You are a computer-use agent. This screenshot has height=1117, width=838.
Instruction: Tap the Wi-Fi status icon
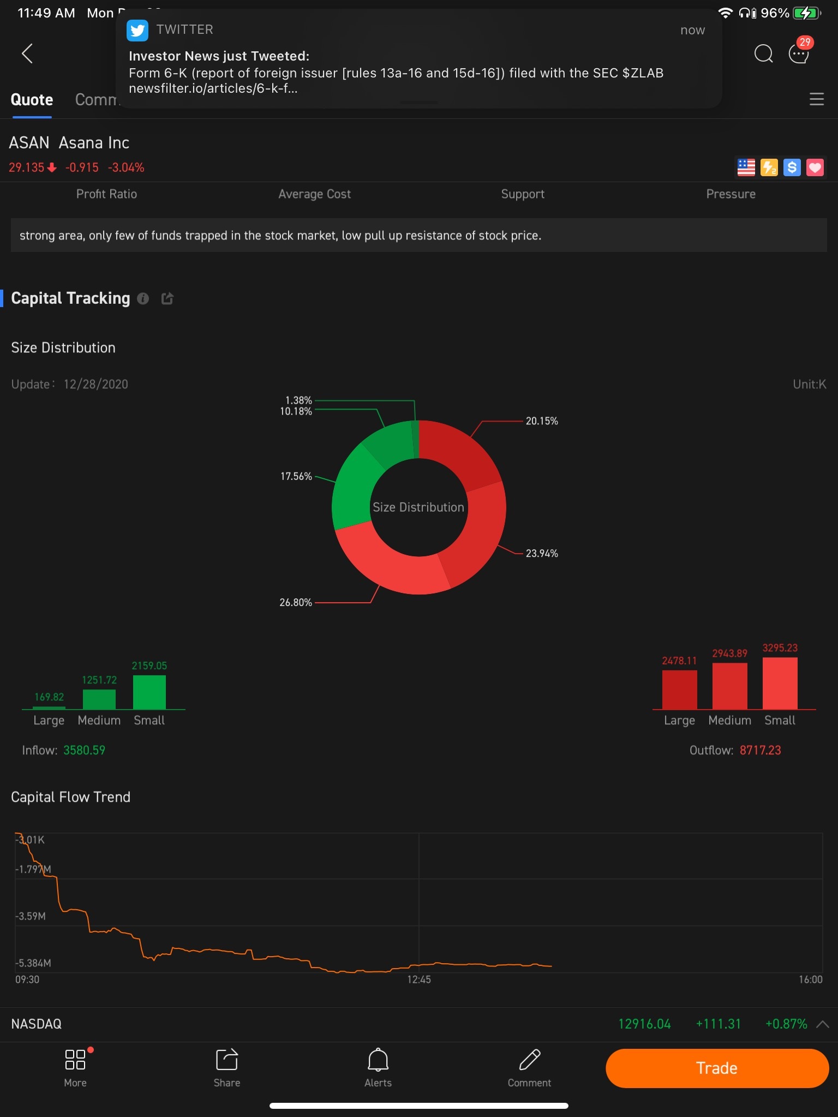pyautogui.click(x=725, y=13)
